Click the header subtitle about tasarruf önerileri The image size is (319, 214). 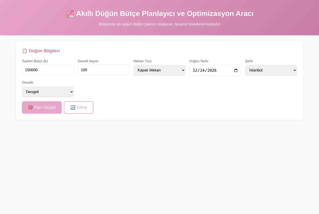pos(159,24)
